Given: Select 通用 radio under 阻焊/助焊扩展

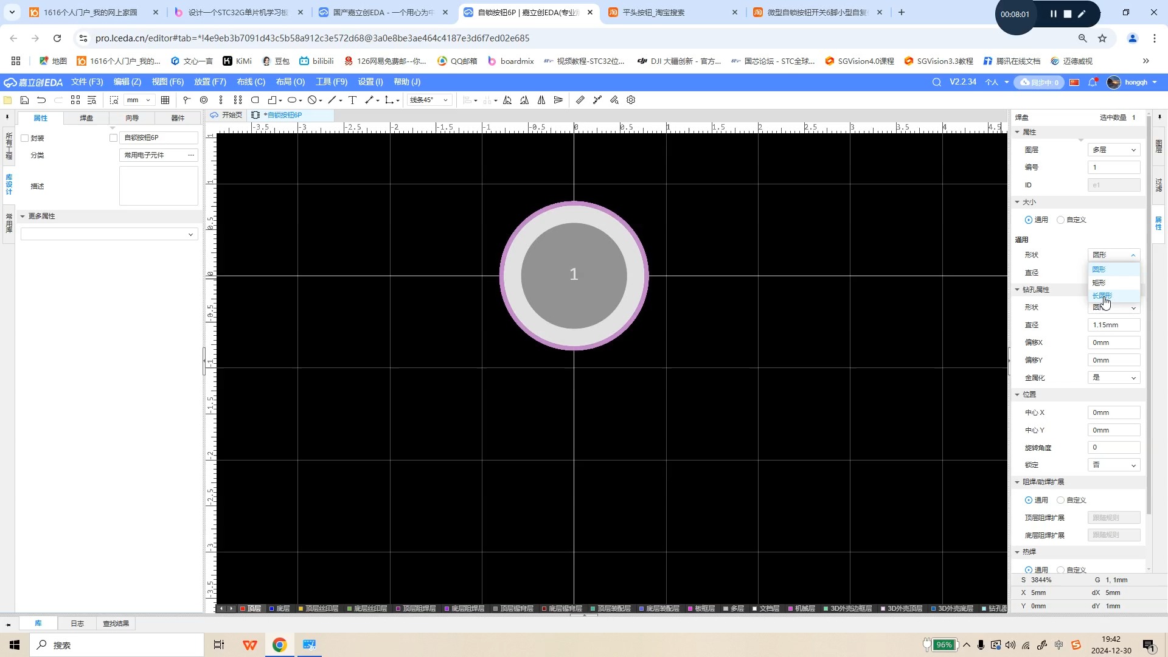Looking at the screenshot, I should [1029, 500].
